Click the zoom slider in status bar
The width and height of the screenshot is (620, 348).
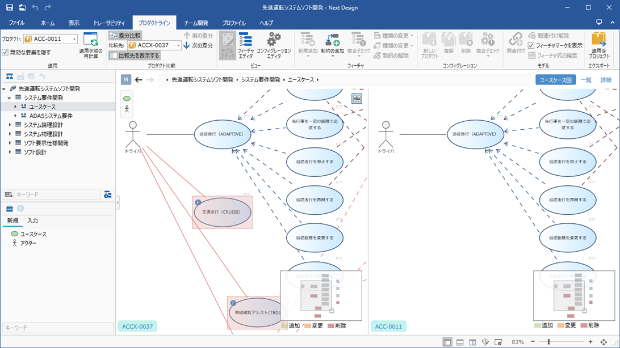coord(548,342)
